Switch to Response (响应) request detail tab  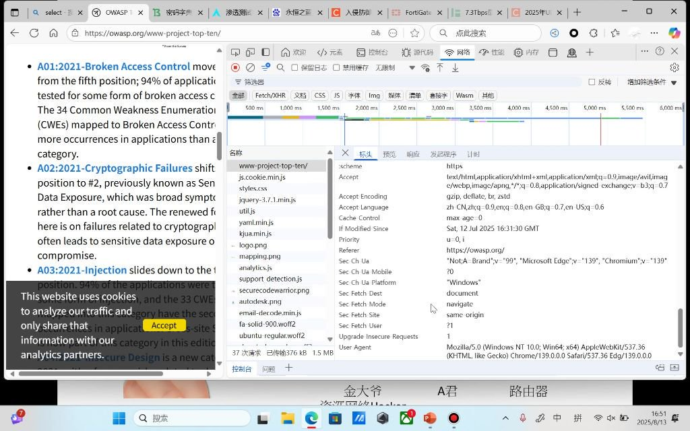413,154
